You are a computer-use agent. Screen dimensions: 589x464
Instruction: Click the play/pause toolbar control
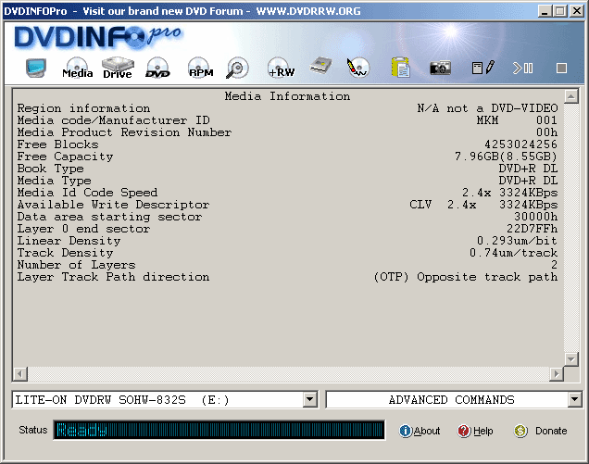523,68
